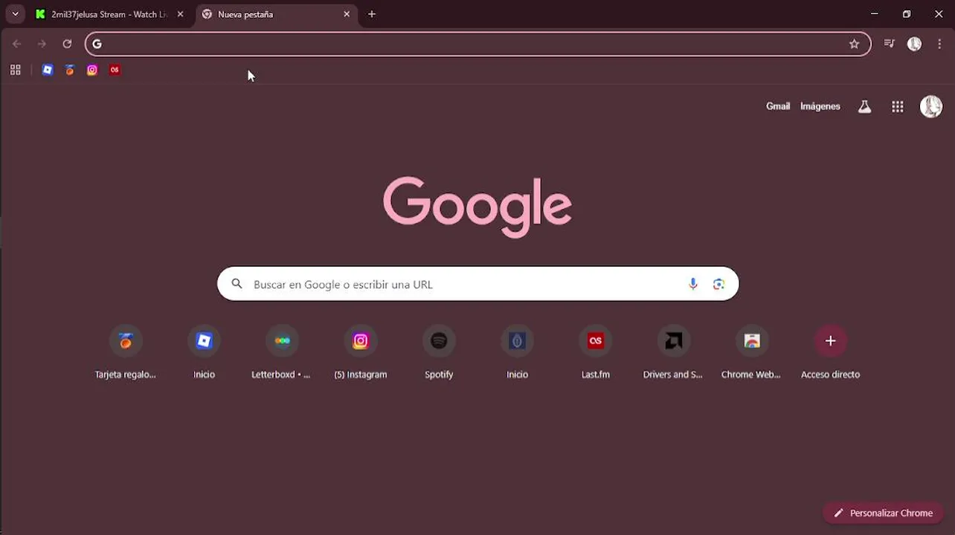Close the Nueva pestaña tab
Viewport: 955px width, 535px height.
347,14
